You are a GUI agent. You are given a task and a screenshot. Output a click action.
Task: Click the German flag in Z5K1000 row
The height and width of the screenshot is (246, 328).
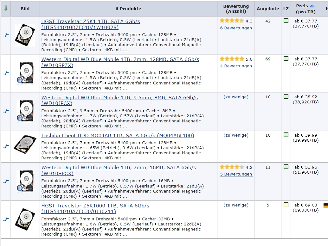[326, 206]
